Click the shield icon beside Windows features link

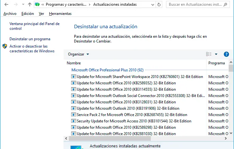(x=5, y=46)
